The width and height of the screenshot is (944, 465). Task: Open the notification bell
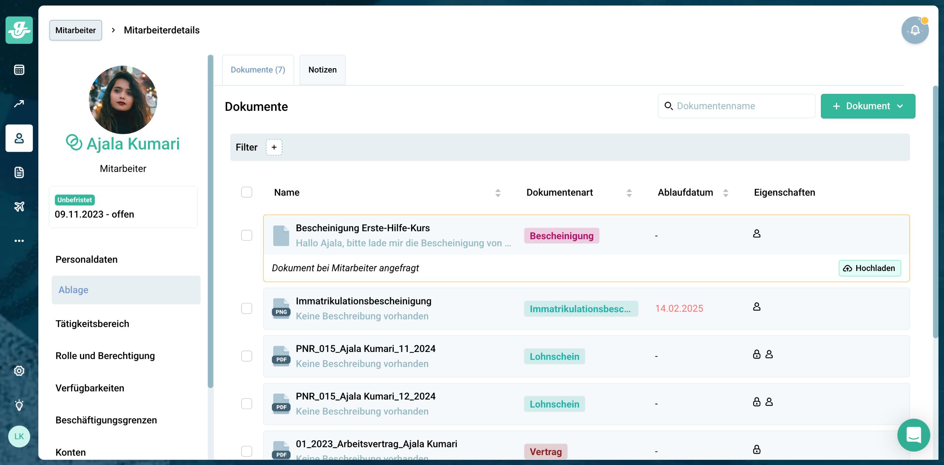pyautogui.click(x=914, y=30)
